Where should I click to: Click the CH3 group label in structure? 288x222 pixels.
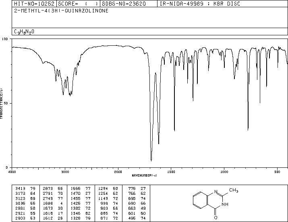pos(234,190)
